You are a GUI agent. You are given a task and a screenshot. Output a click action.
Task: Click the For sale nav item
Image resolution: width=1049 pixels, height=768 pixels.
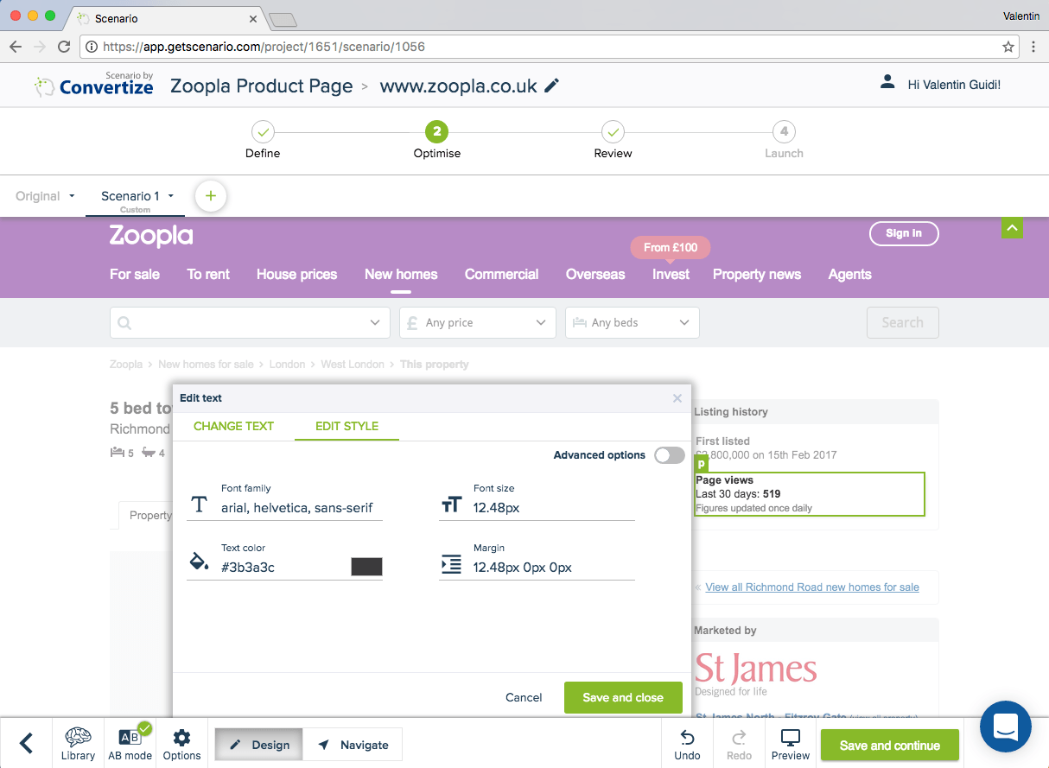135,274
